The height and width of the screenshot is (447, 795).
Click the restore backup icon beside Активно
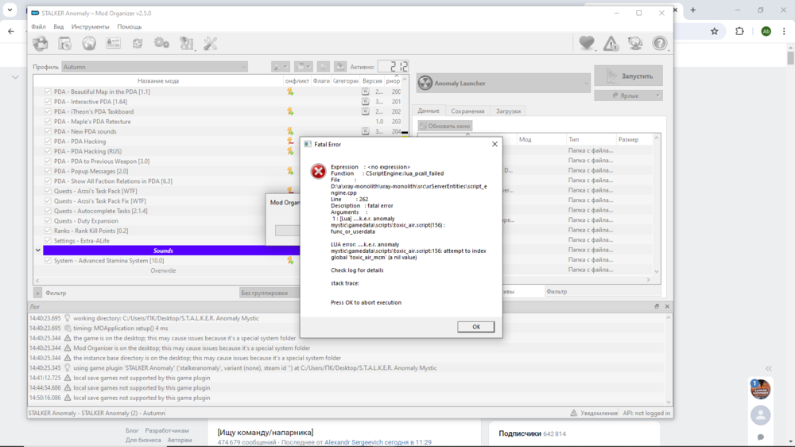point(324,67)
